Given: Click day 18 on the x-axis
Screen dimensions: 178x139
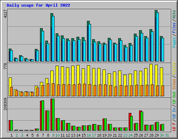Looking at the screenshot, I should pyautogui.click(x=99, y=135).
